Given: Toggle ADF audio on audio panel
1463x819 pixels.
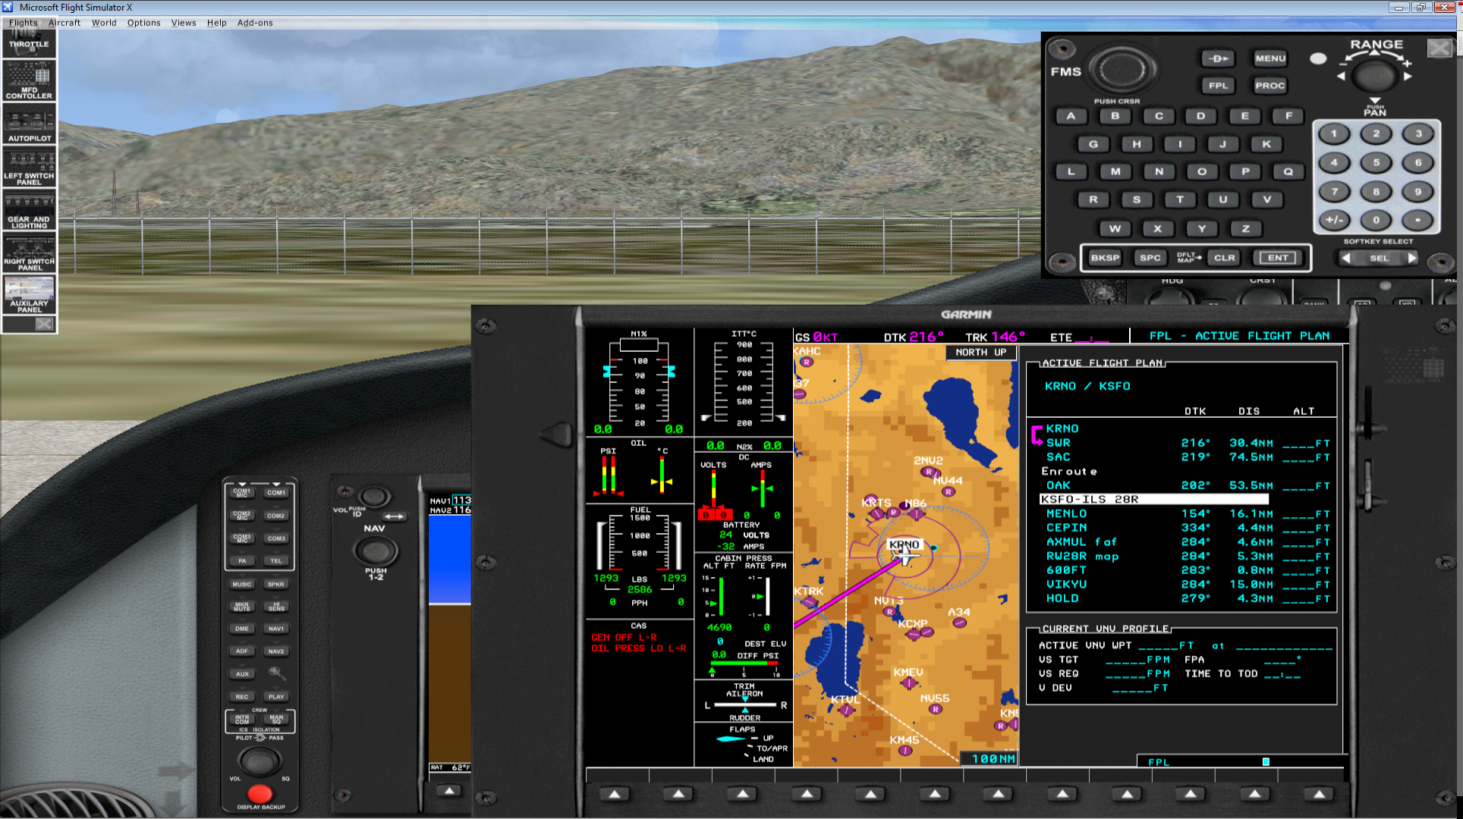Looking at the screenshot, I should 242,651.
